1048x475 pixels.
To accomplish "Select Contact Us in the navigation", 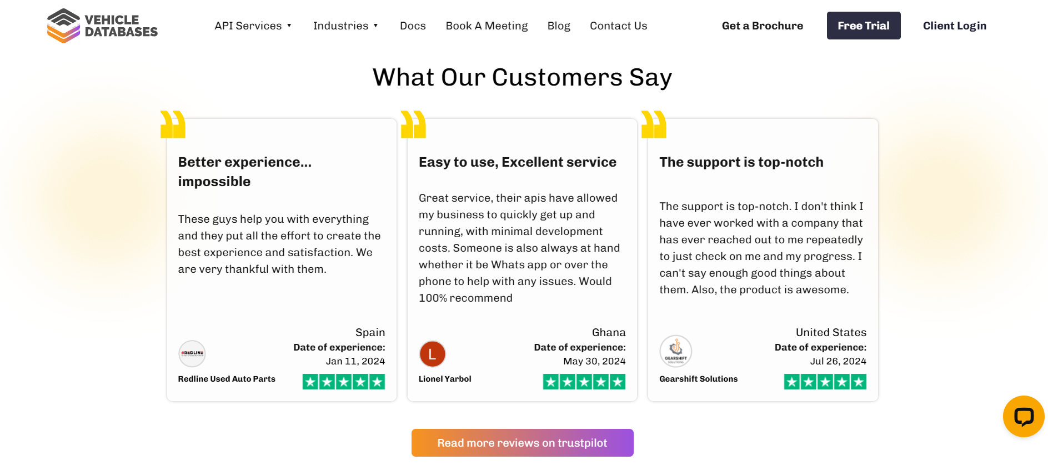I will click(x=619, y=26).
